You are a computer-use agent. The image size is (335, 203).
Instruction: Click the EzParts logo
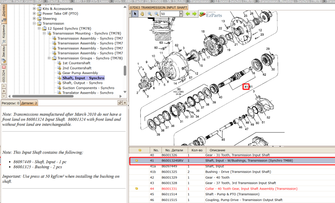click(211, 14)
